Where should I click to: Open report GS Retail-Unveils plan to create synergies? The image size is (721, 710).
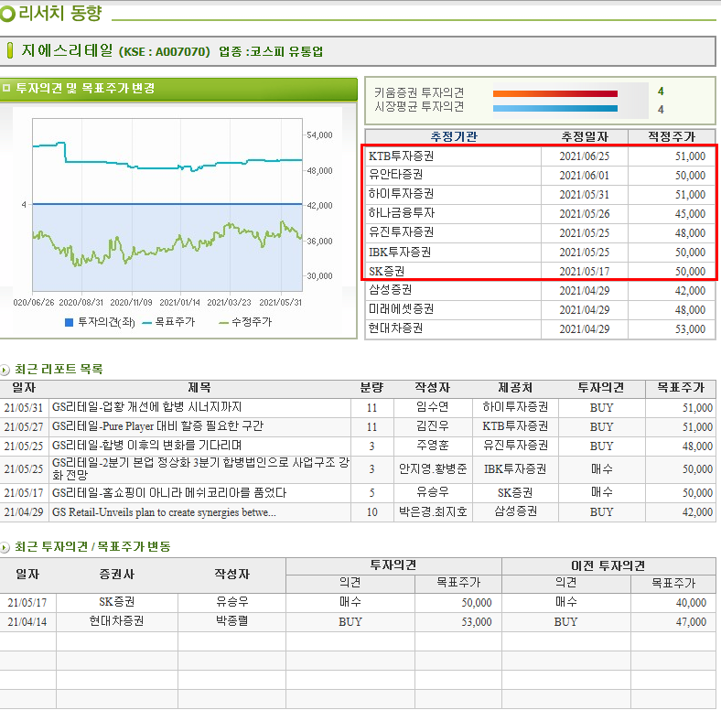[x=164, y=512]
